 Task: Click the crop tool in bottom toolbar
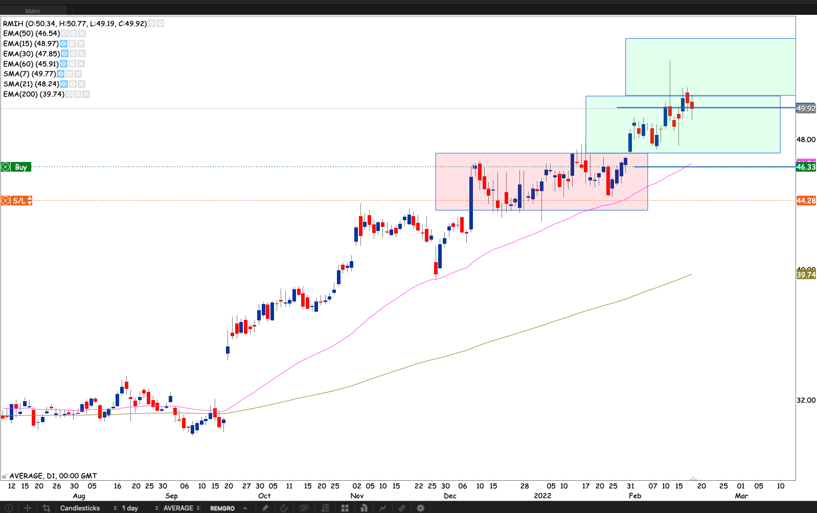(x=47, y=508)
